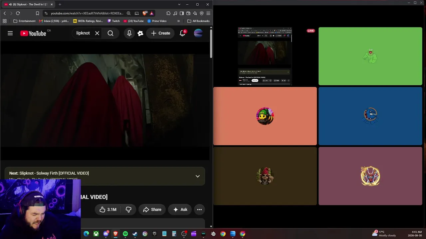Screen dimensions: 426x239
Task: Select the live screen-share tile in call
Action: click(265, 56)
